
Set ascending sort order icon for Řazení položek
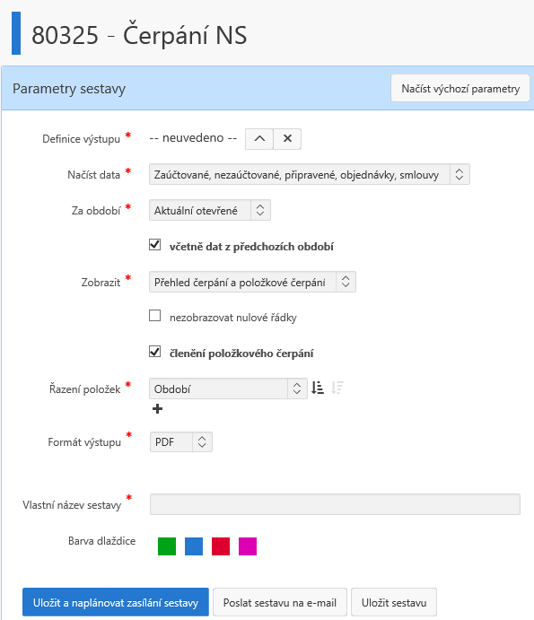(x=318, y=388)
